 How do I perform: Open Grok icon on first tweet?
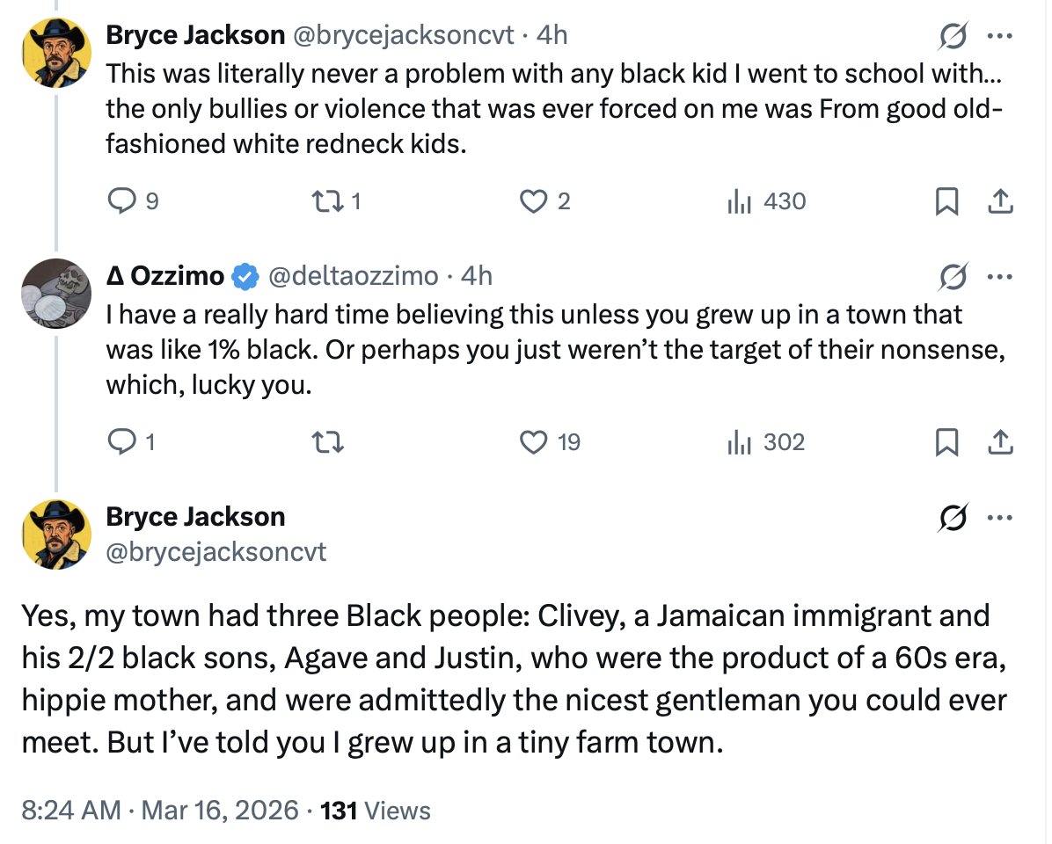pos(951,37)
